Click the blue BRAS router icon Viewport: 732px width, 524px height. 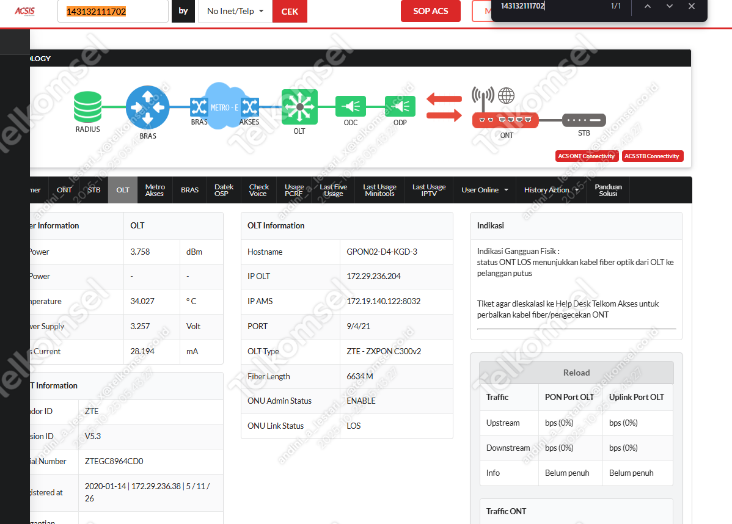point(147,107)
